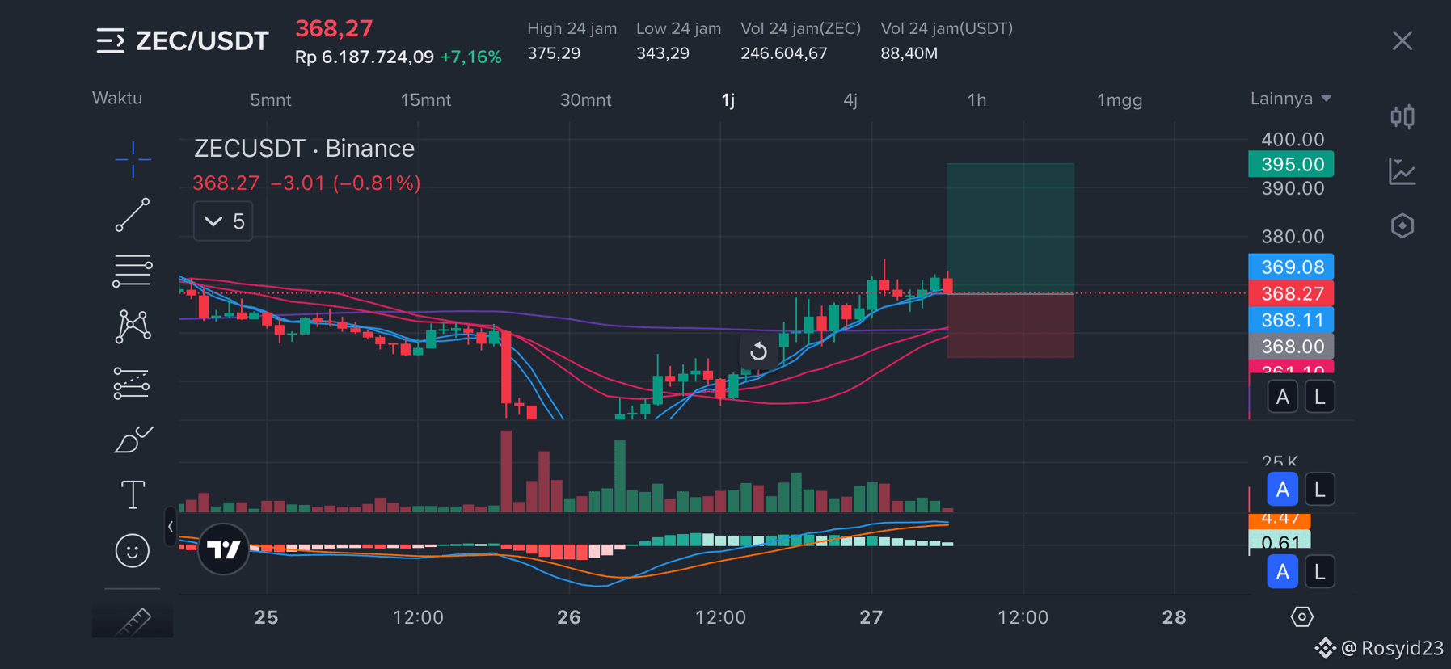
Task: Click the orange 4.47 MACD value label
Action: pyautogui.click(x=1280, y=520)
